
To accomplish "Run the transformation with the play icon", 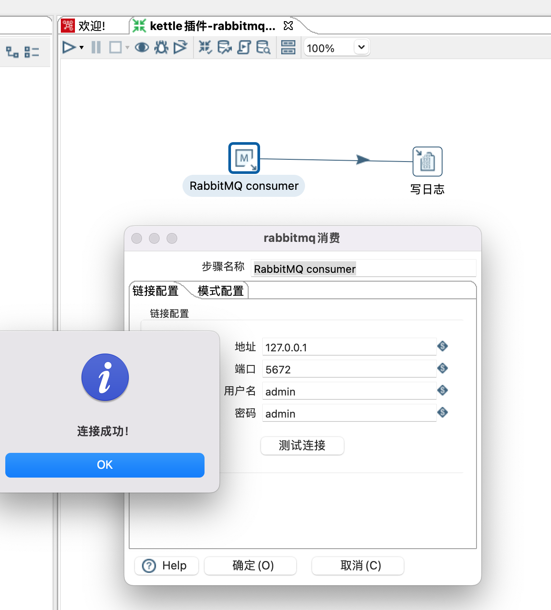I will point(69,47).
